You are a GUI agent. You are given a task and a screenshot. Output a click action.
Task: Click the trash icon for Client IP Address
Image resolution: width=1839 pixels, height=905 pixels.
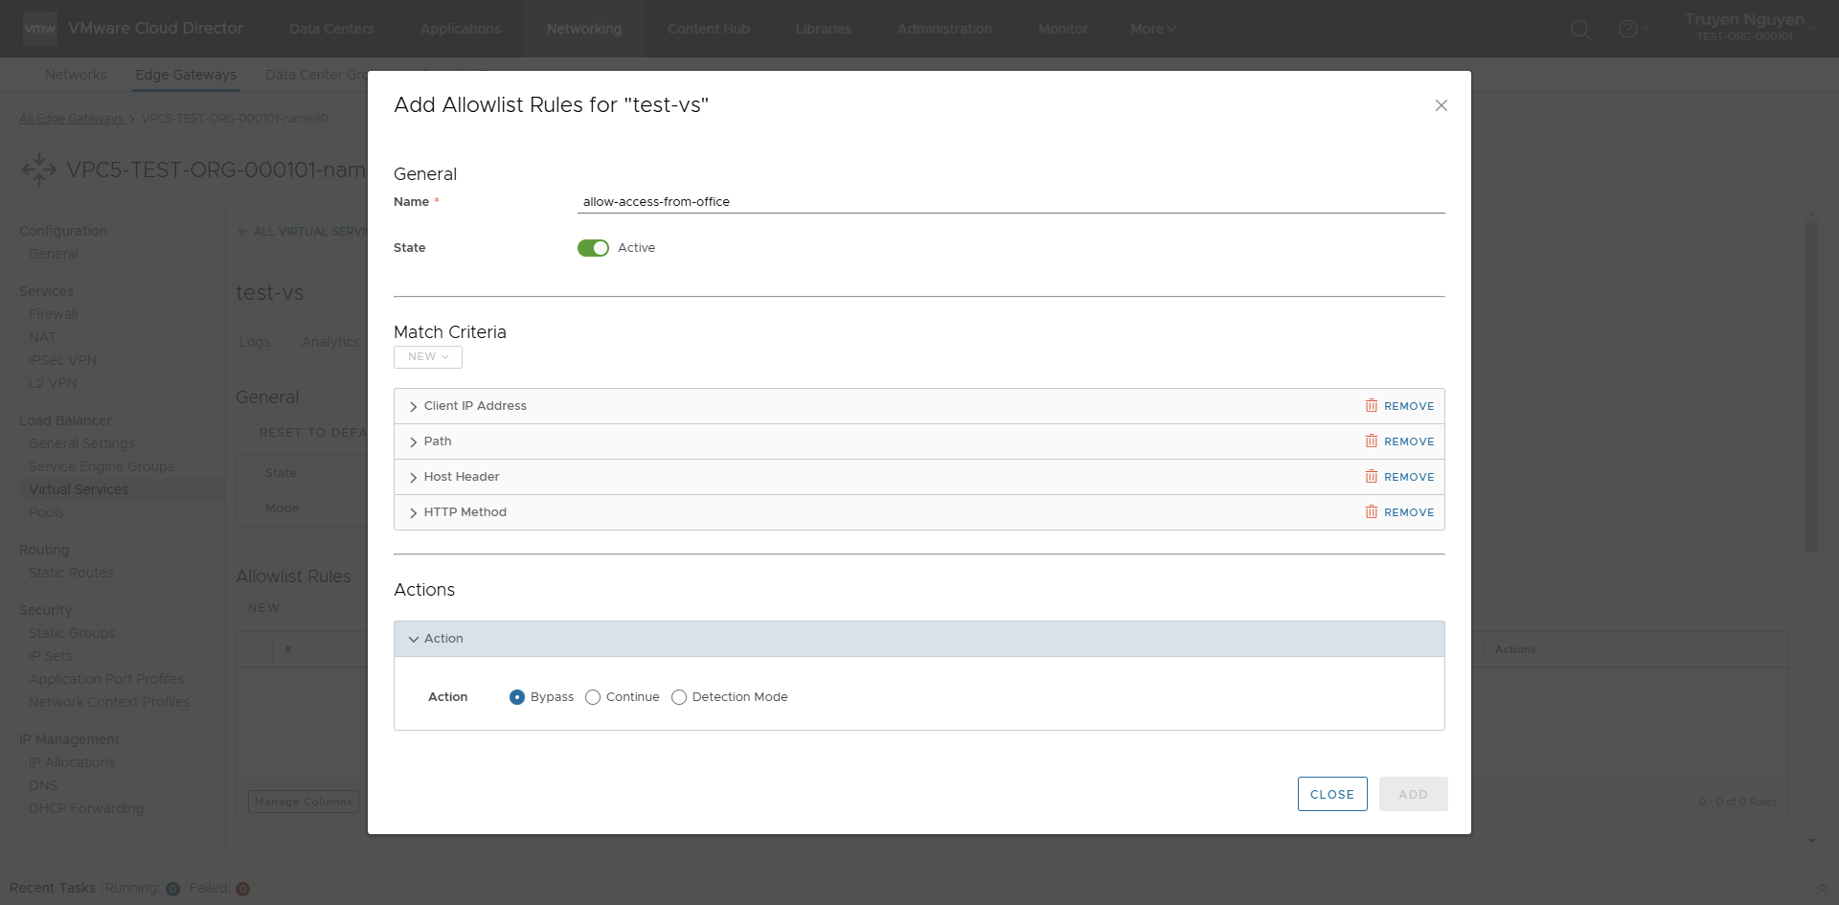1371,406
